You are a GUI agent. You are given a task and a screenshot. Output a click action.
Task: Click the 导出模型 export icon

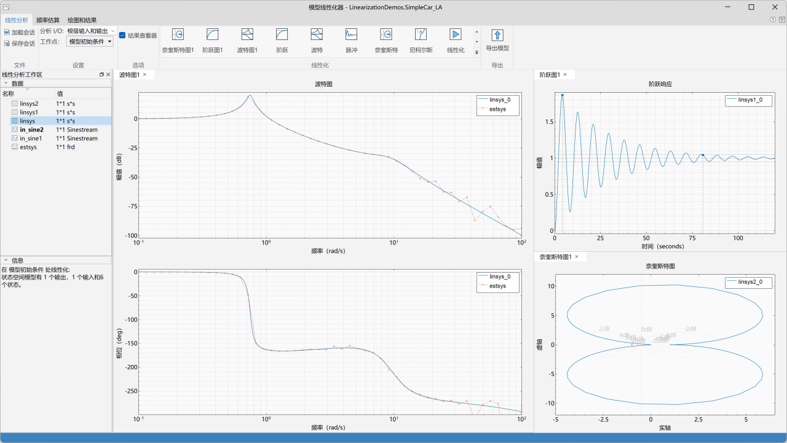[x=497, y=35]
